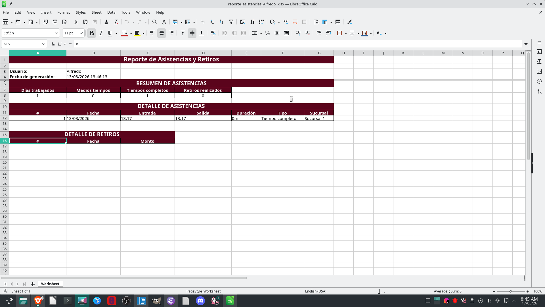The image size is (545, 307).
Task: Click the Clone Formatting paintbrush icon
Action: point(106,22)
